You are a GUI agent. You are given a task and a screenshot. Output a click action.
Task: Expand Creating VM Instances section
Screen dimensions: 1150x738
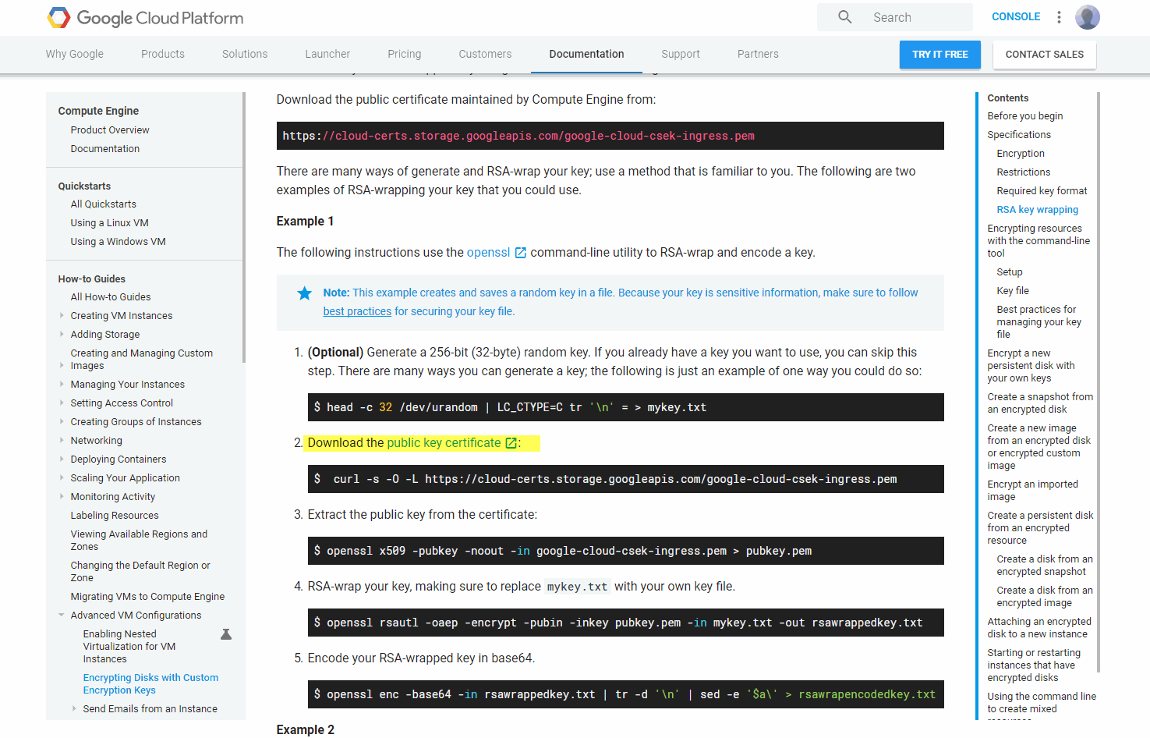pyautogui.click(x=62, y=316)
